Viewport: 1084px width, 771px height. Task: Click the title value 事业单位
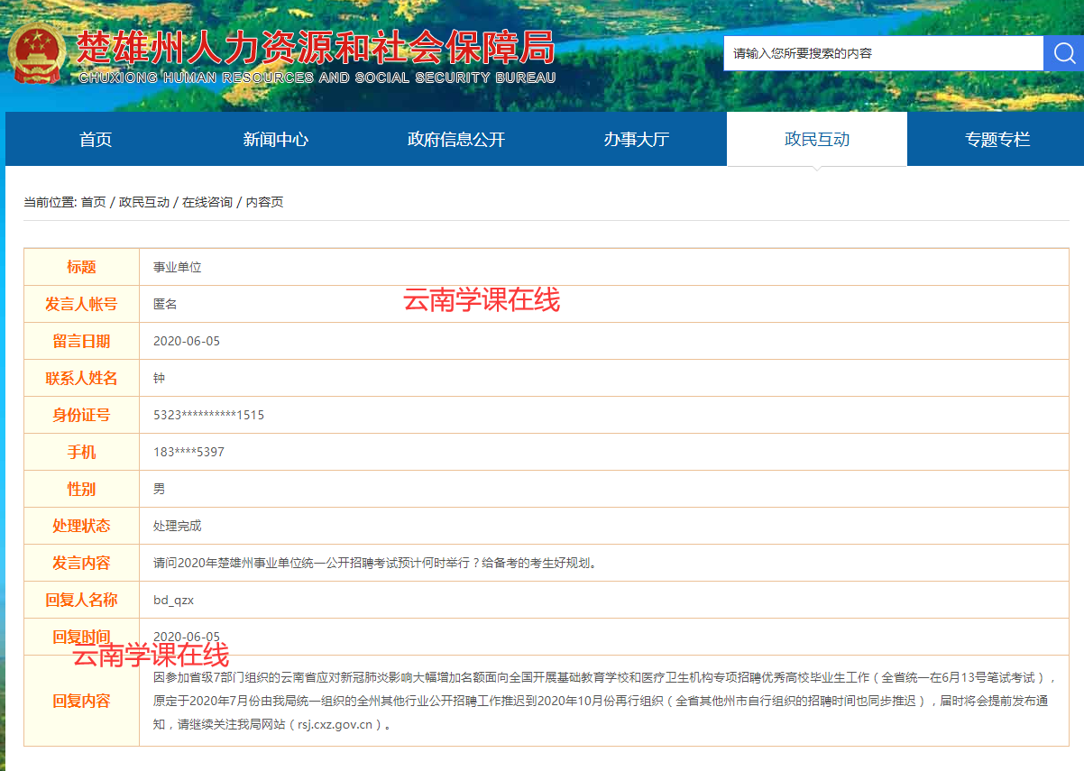pos(178,267)
